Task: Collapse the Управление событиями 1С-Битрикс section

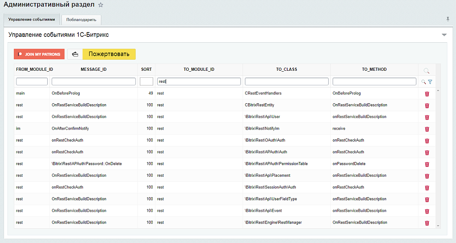Action: pyautogui.click(x=444, y=35)
